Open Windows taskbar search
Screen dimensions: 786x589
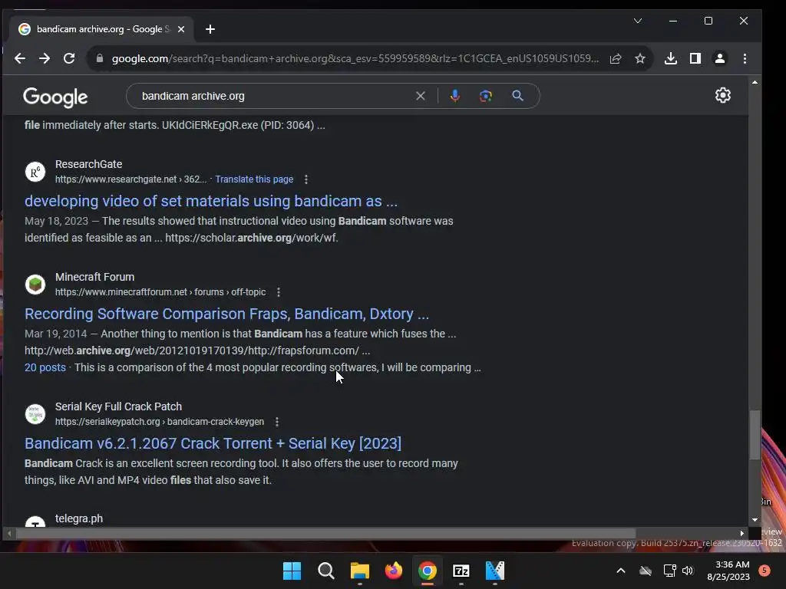pyautogui.click(x=325, y=571)
